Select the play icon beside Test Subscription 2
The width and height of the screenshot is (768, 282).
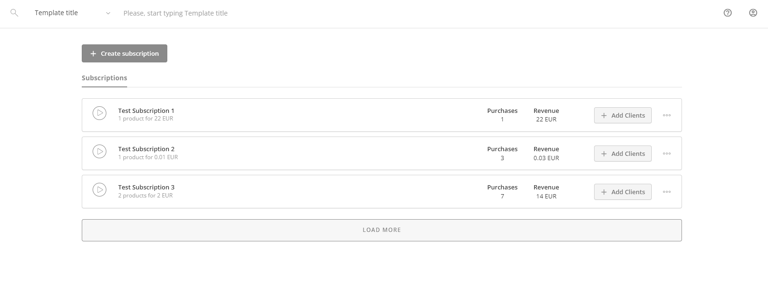click(99, 152)
